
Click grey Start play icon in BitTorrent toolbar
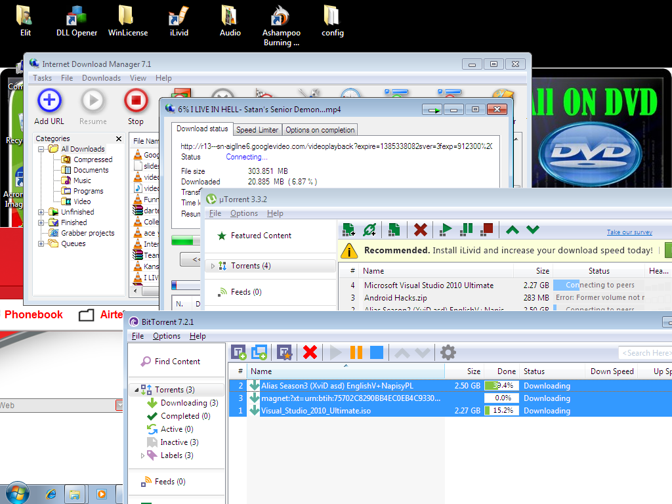[x=335, y=352]
